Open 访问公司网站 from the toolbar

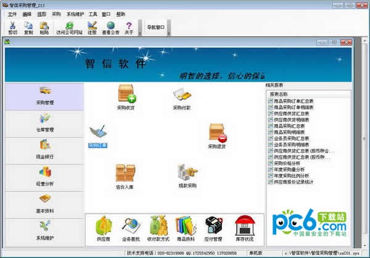pos(69,28)
